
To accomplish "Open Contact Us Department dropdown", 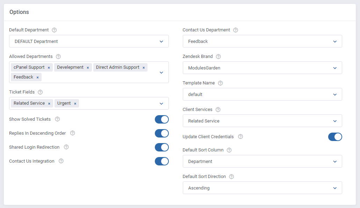I will 262,41.
